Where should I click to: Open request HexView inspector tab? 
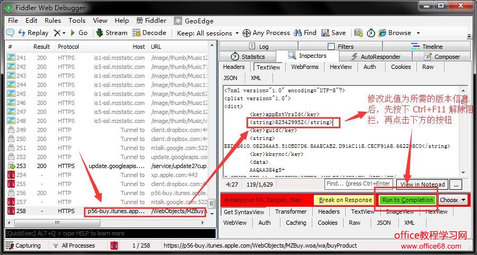340,67
